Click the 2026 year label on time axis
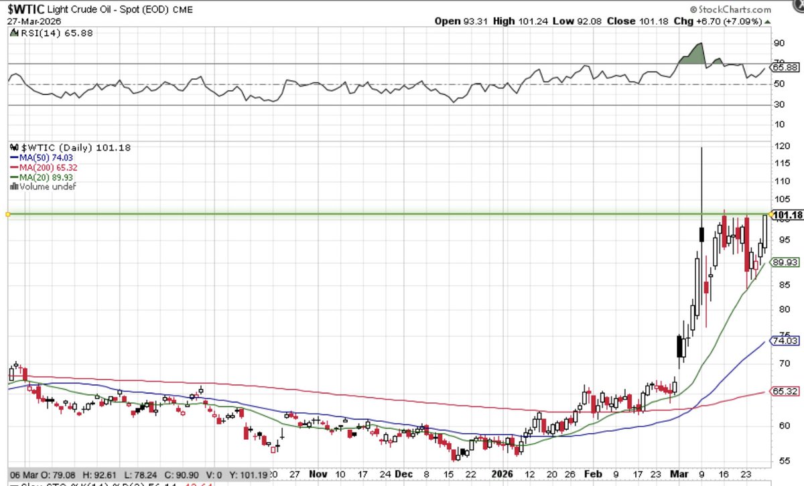Image resolution: width=804 pixels, height=486 pixels. pos(503,473)
